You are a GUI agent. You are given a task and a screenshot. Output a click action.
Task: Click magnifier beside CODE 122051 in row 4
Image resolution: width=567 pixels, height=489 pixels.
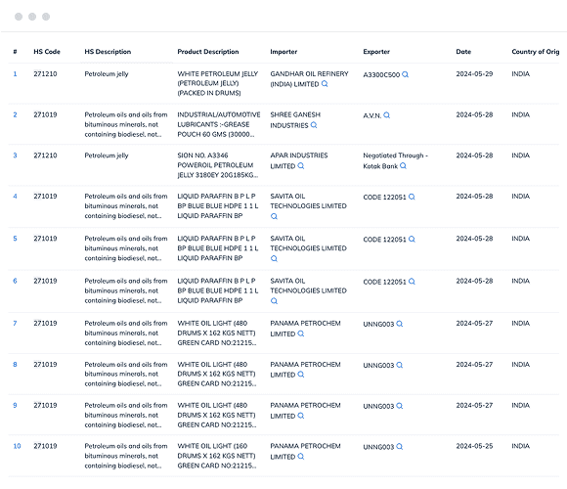click(x=412, y=197)
